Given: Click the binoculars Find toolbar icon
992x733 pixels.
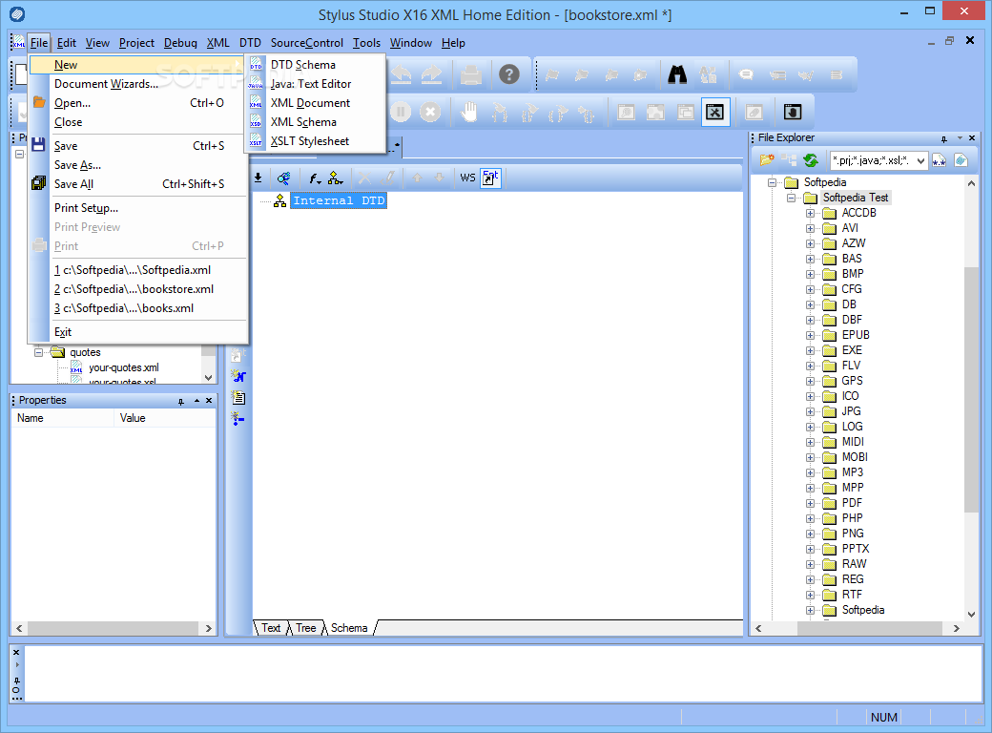Looking at the screenshot, I should 677,74.
